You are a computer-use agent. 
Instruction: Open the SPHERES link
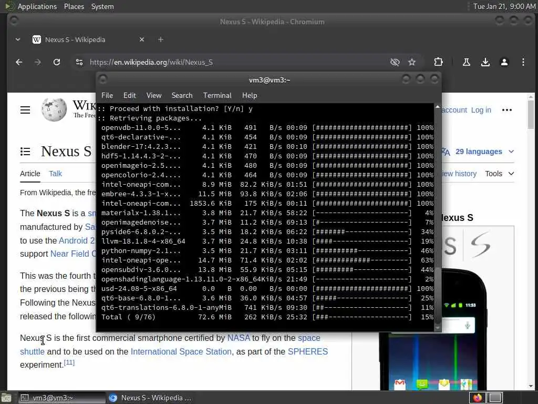click(308, 352)
